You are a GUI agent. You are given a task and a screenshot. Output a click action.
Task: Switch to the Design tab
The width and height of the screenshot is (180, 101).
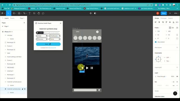157,18
